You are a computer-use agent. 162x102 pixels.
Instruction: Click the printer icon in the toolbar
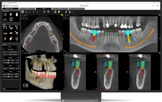55,12
